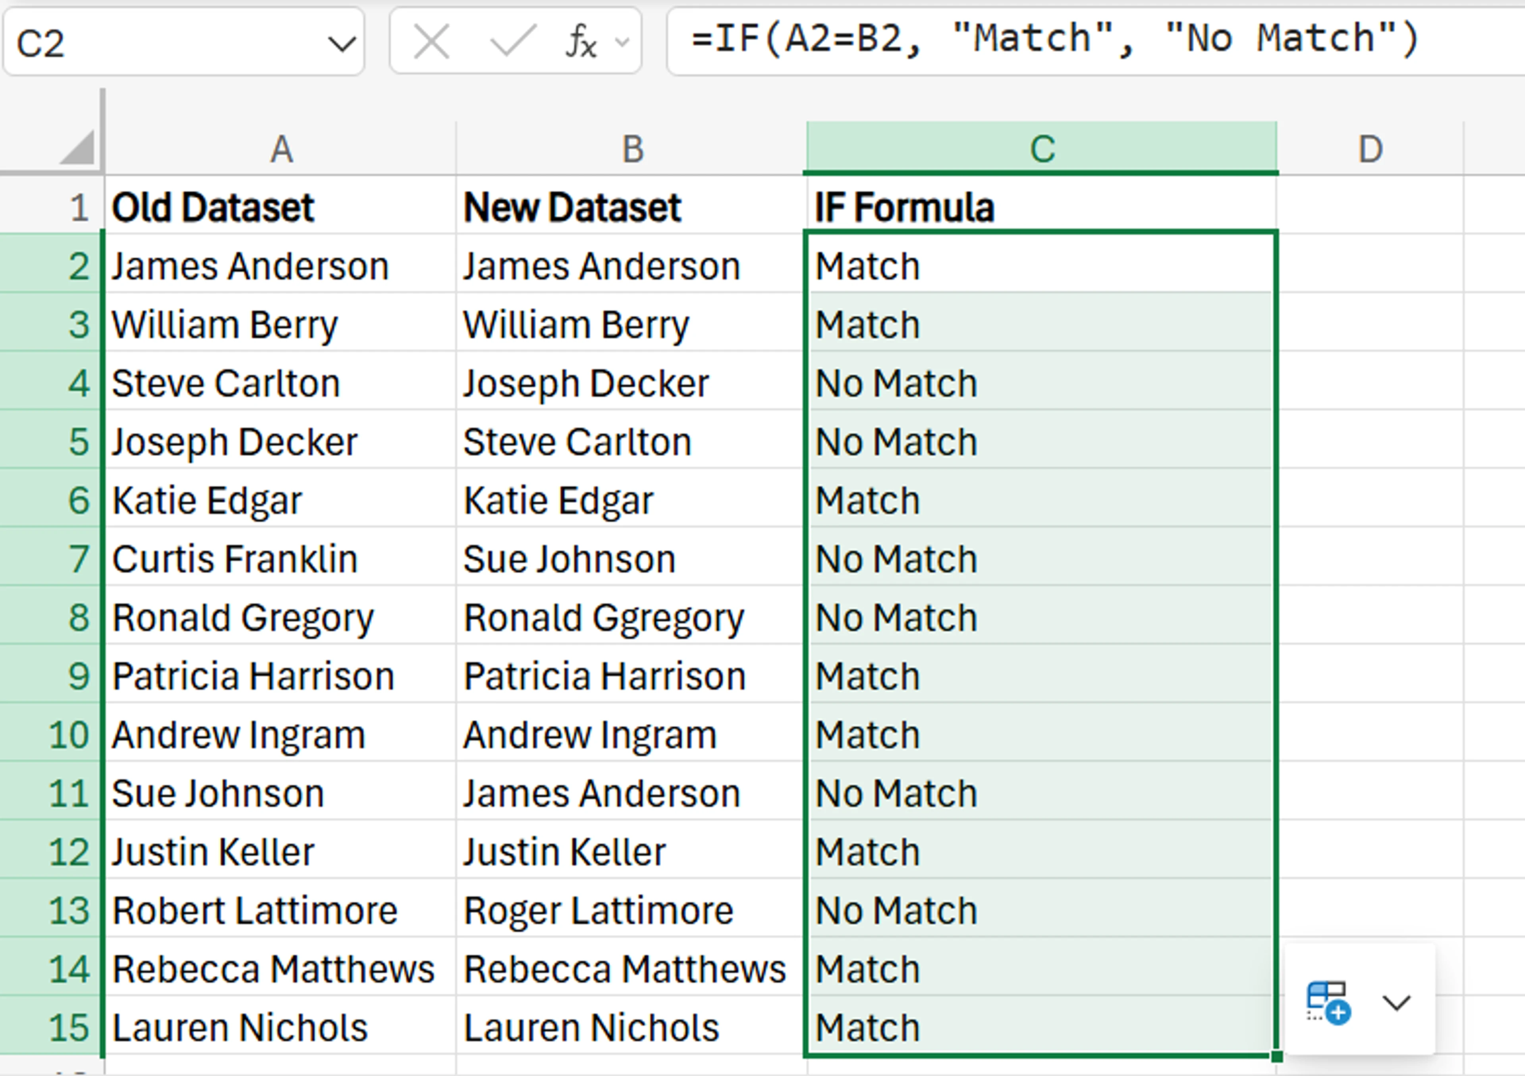1525x1076 pixels.
Task: Select column D header
Action: coord(1372,147)
